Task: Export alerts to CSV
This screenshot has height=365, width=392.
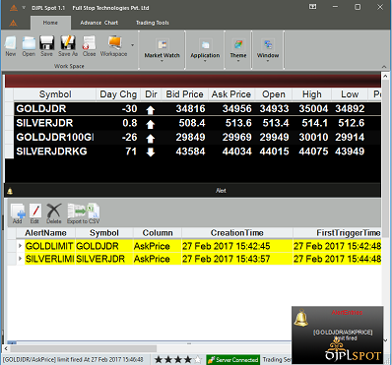Action: [84, 213]
